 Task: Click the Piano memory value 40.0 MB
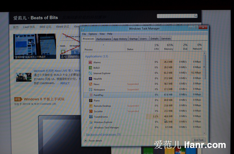(168, 100)
